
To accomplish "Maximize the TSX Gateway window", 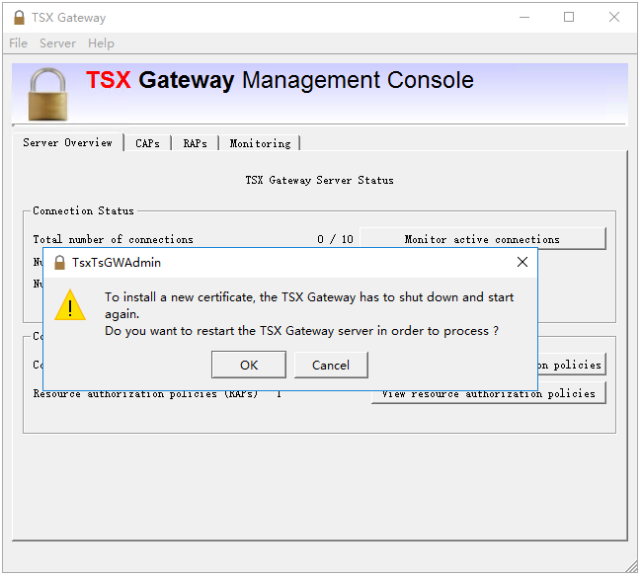I will [x=569, y=17].
